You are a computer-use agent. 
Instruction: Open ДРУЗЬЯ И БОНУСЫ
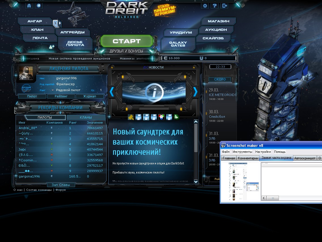tap(126, 51)
